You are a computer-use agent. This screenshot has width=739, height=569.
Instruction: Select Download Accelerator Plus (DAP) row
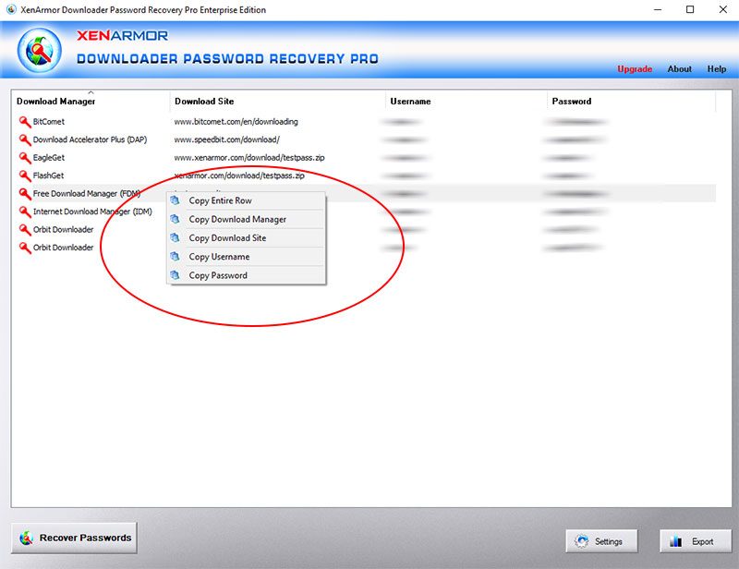click(90, 139)
